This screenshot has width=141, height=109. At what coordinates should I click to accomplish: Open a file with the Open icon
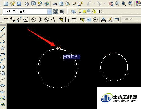[x=12, y=4]
